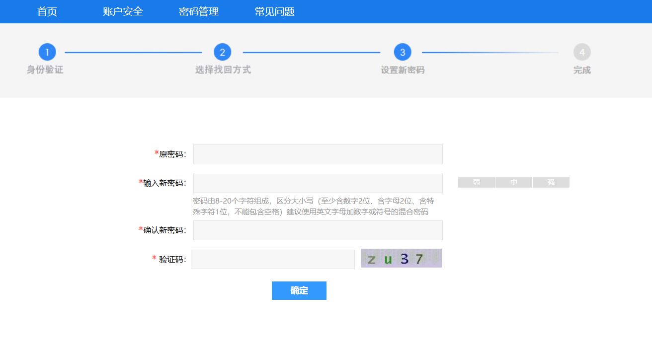Go to the 首页 navigation item
This screenshot has width=652, height=345.
(47, 11)
